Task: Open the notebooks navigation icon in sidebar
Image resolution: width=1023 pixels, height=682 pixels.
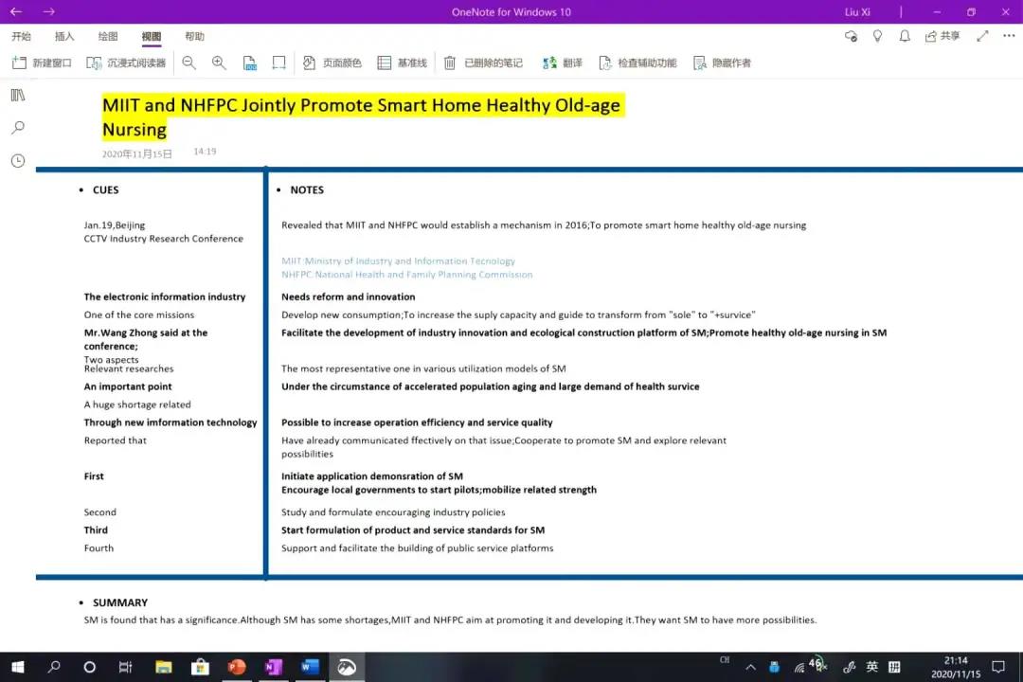Action: tap(17, 95)
